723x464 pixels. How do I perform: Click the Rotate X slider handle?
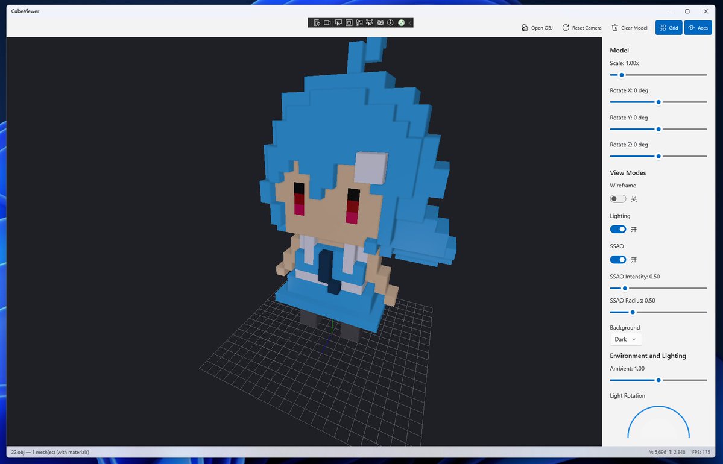click(658, 102)
